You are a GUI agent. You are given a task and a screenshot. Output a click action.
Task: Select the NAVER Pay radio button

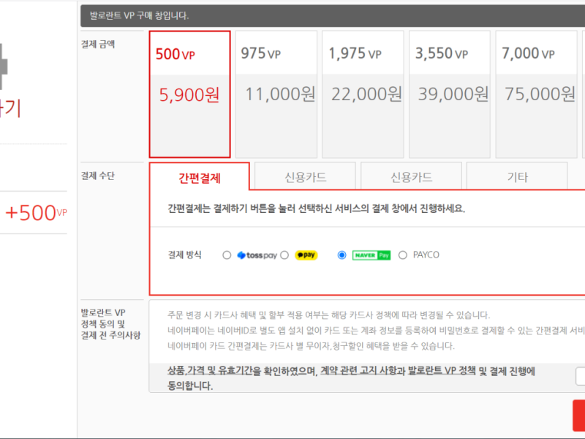pos(341,255)
